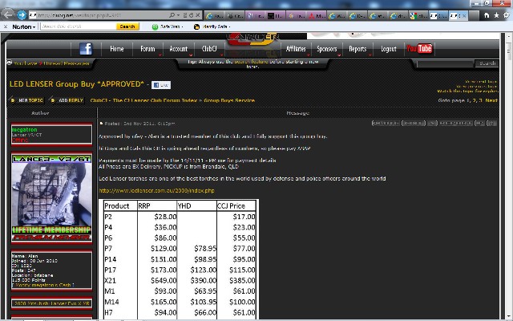Image resolution: width=513 pixels, height=321 pixels.
Task: Click the Lancer lifetime membership avatar image
Action: tap(52, 197)
